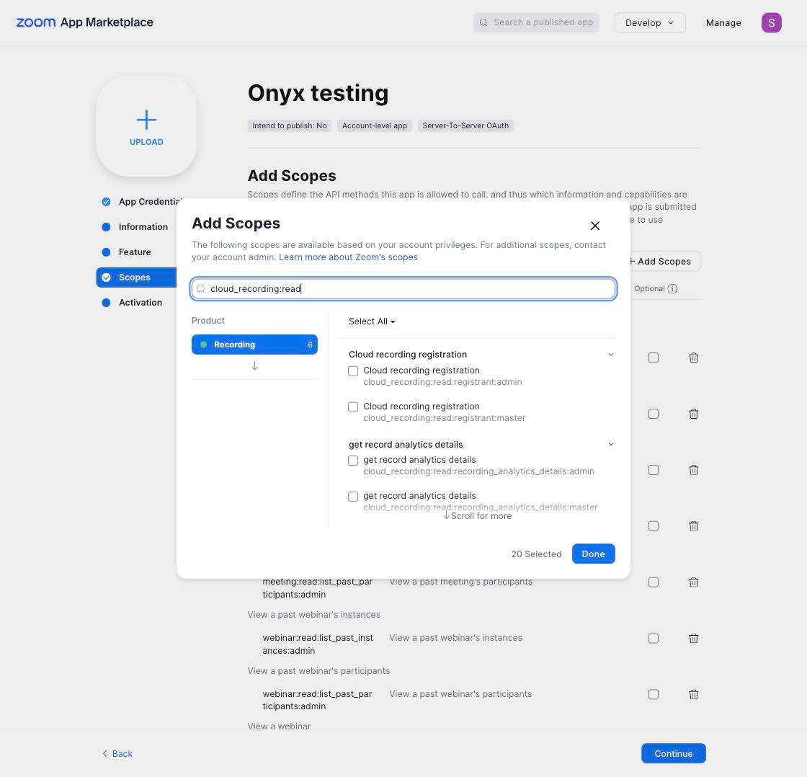Viewport: 807px width, 777px height.
Task: Click the Optional info icon
Action: (672, 289)
